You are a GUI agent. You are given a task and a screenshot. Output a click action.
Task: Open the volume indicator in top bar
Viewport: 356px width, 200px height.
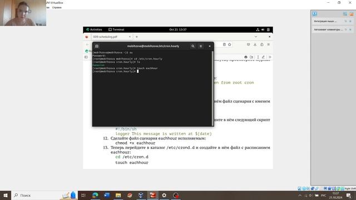pyautogui.click(x=263, y=29)
